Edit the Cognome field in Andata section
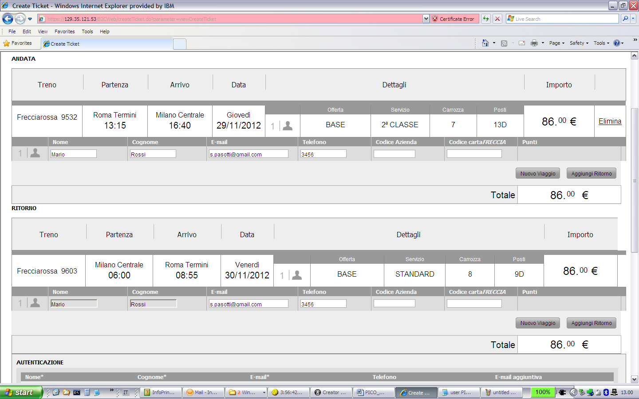The height and width of the screenshot is (399, 639). 153,154
